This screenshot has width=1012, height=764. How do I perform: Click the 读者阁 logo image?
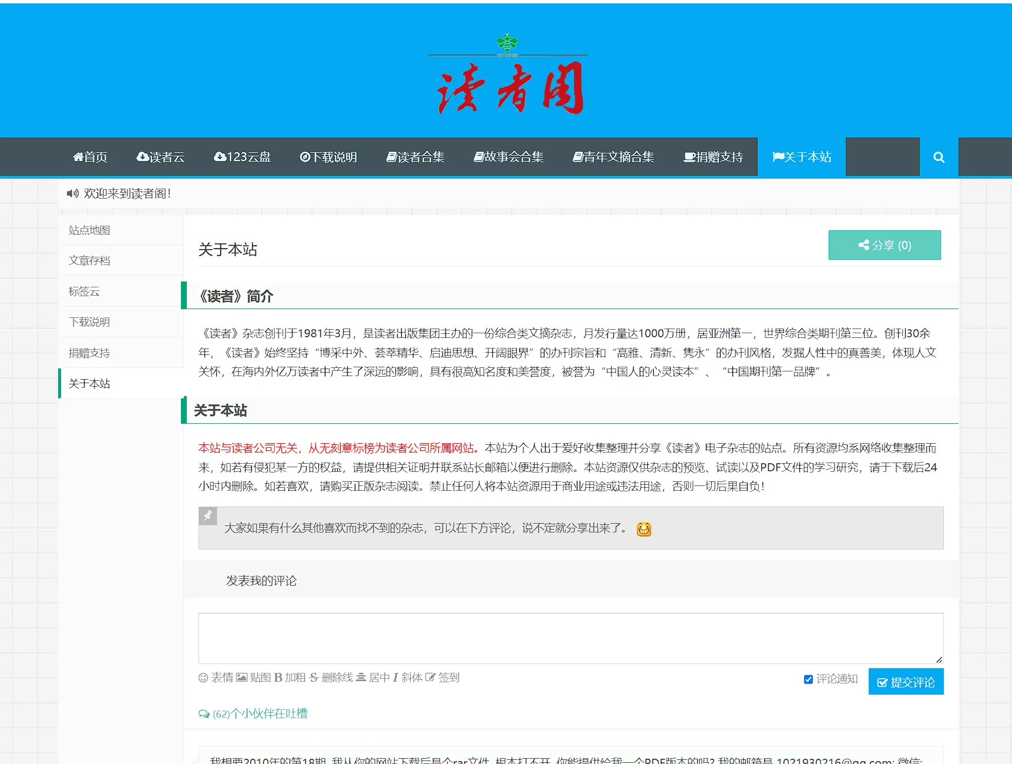click(508, 75)
